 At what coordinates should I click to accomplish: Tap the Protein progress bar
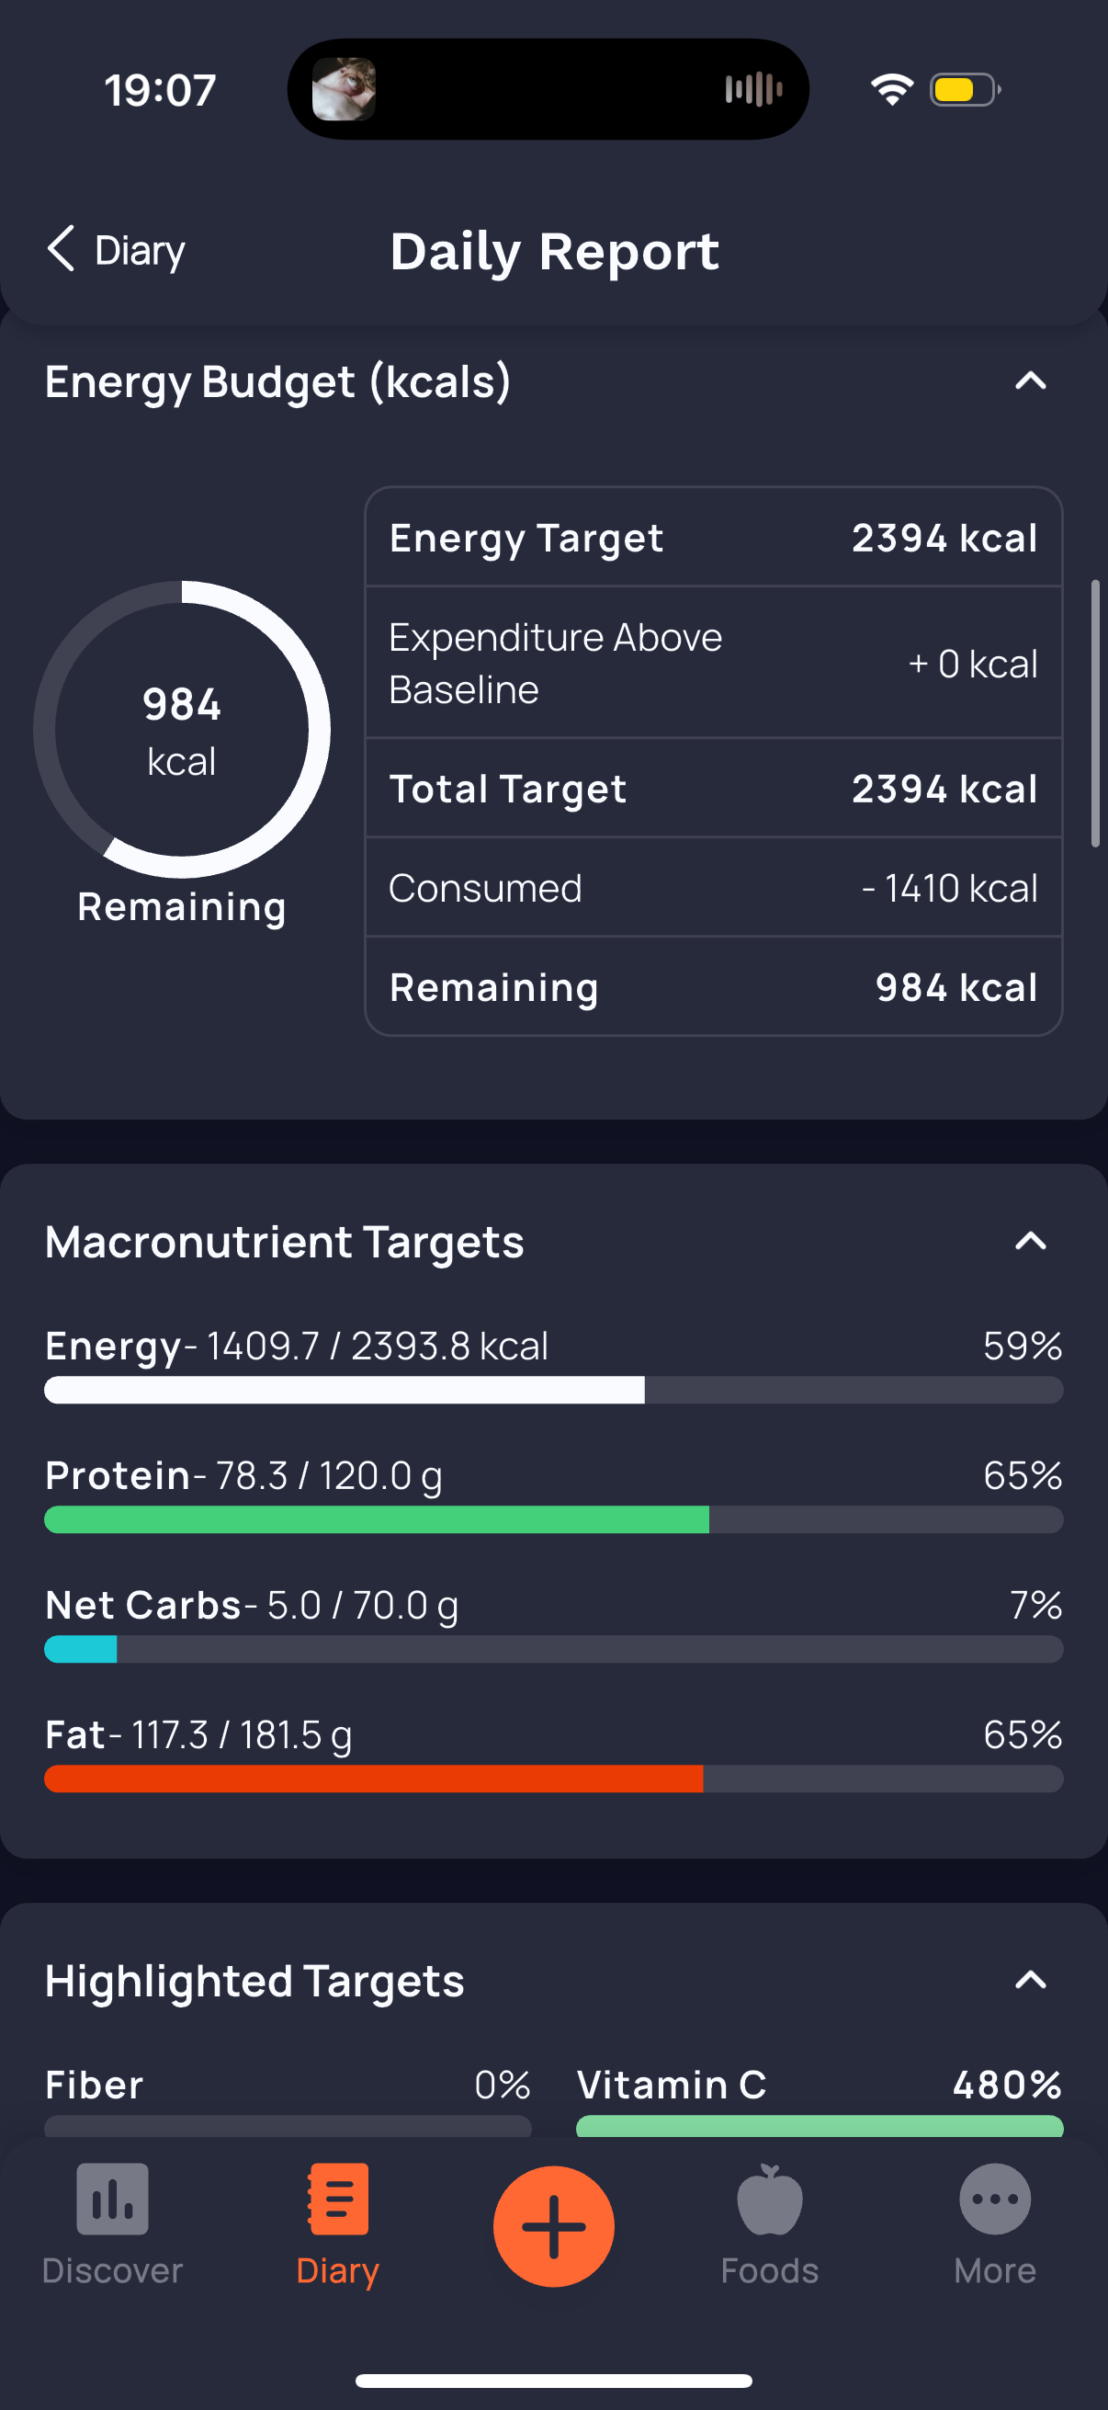tap(553, 1519)
